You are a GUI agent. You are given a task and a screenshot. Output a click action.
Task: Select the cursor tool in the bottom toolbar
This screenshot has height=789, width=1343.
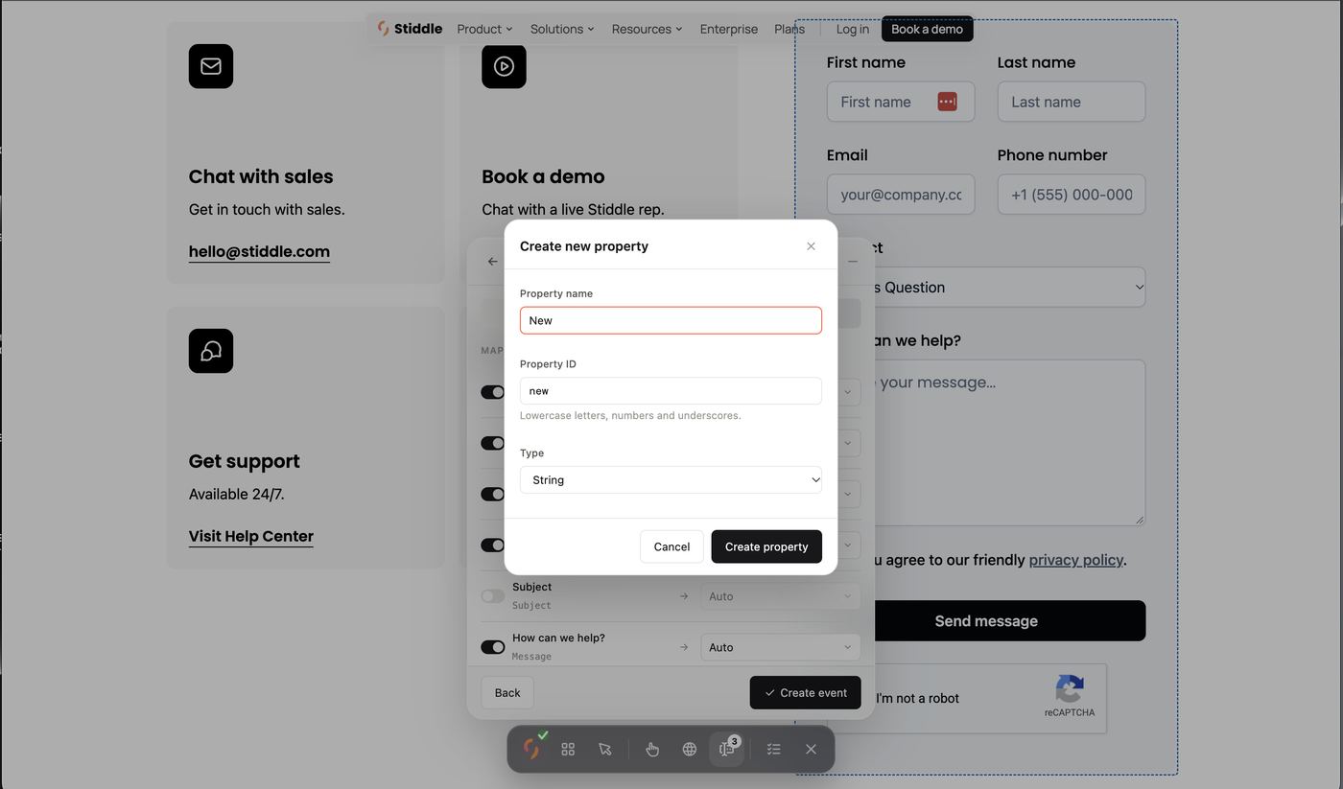[605, 749]
